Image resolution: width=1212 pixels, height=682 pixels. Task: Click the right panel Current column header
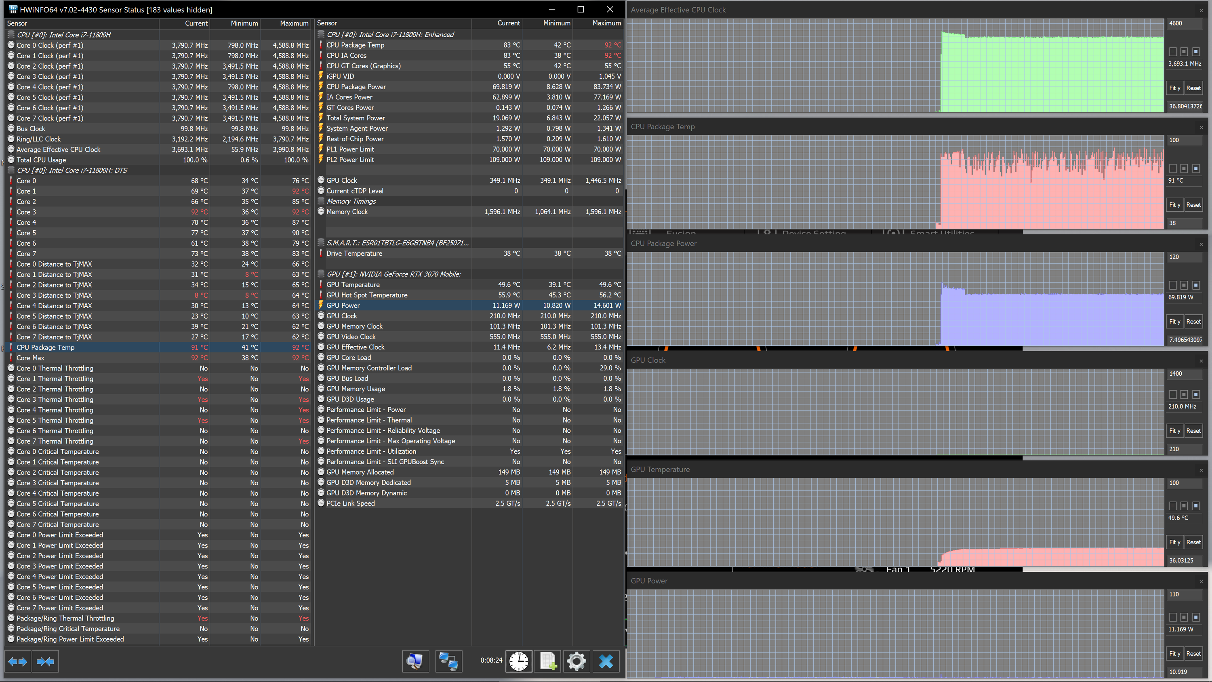[508, 23]
